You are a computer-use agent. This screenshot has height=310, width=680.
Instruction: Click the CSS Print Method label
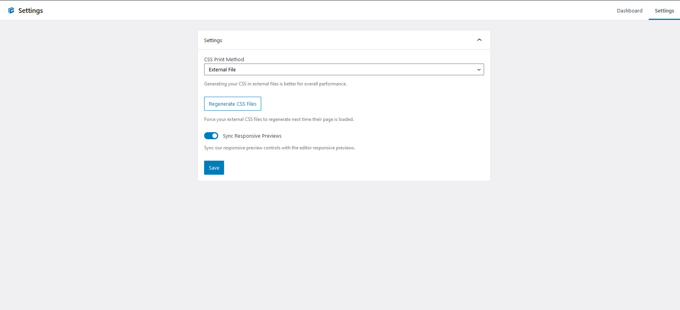pyautogui.click(x=224, y=59)
